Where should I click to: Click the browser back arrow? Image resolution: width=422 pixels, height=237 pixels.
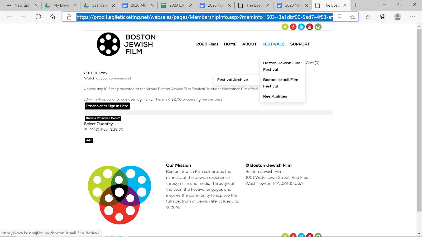click(9, 17)
